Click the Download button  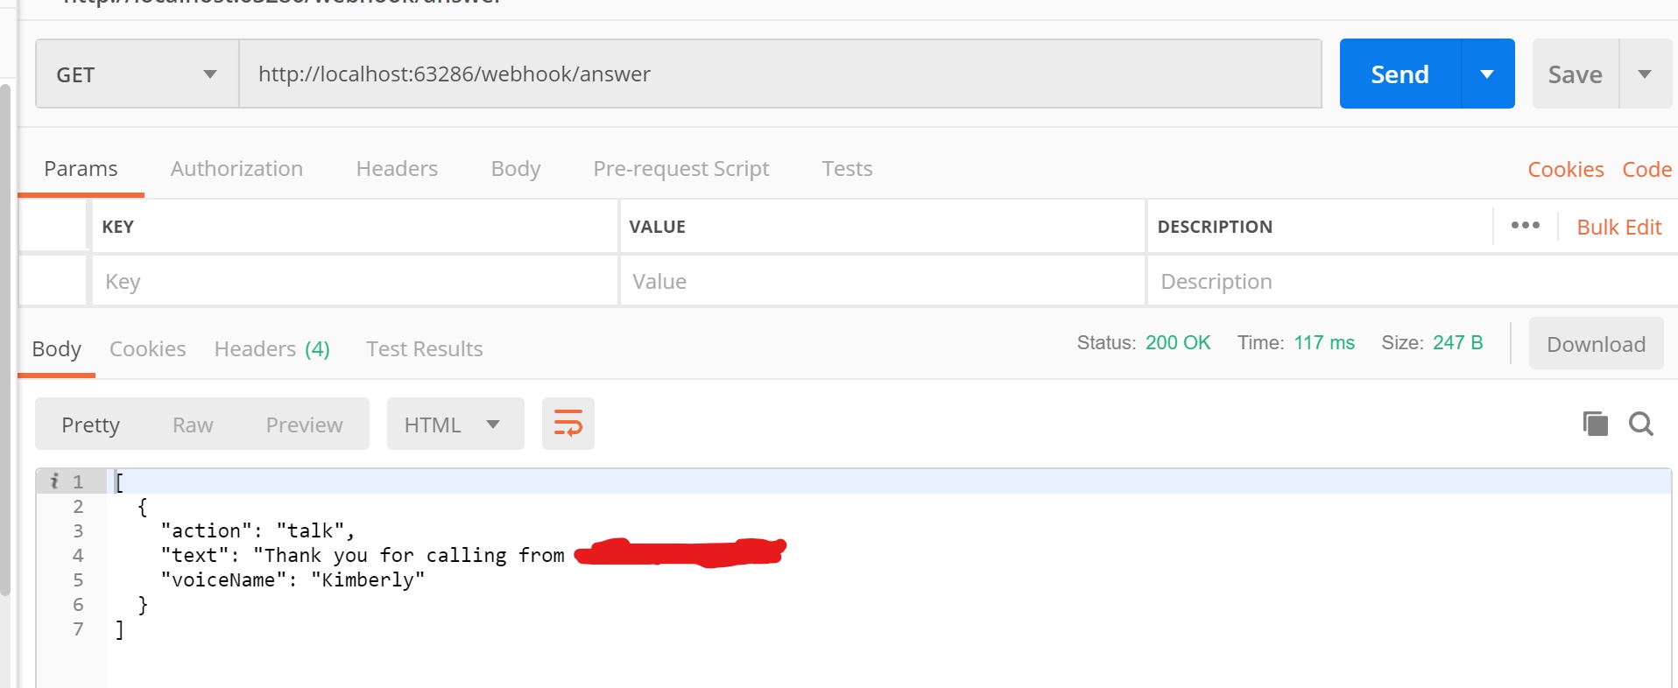[x=1596, y=344]
